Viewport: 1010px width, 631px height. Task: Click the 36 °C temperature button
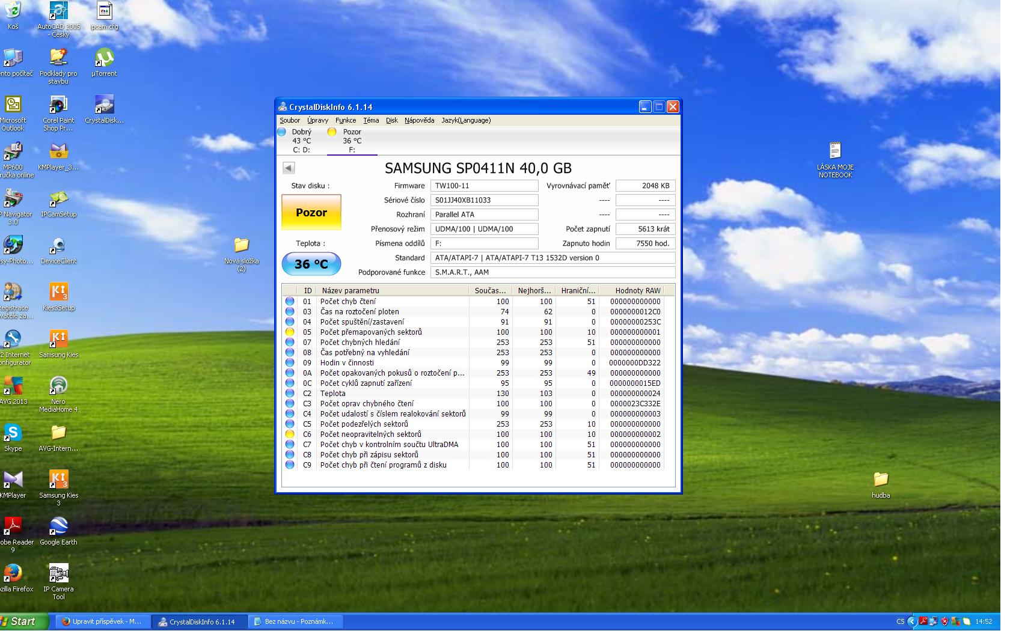(x=311, y=264)
